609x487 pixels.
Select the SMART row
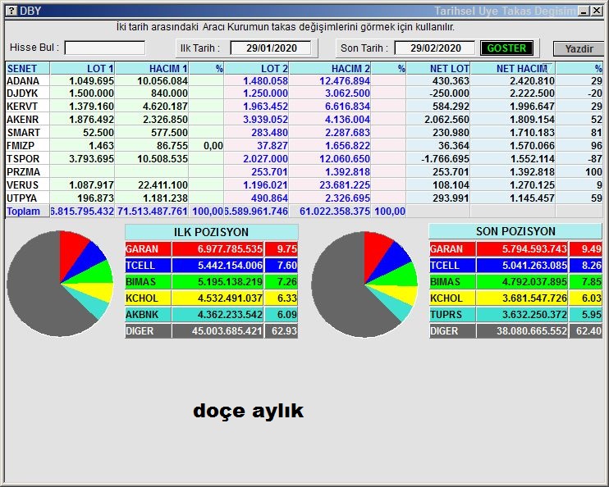tap(304, 133)
